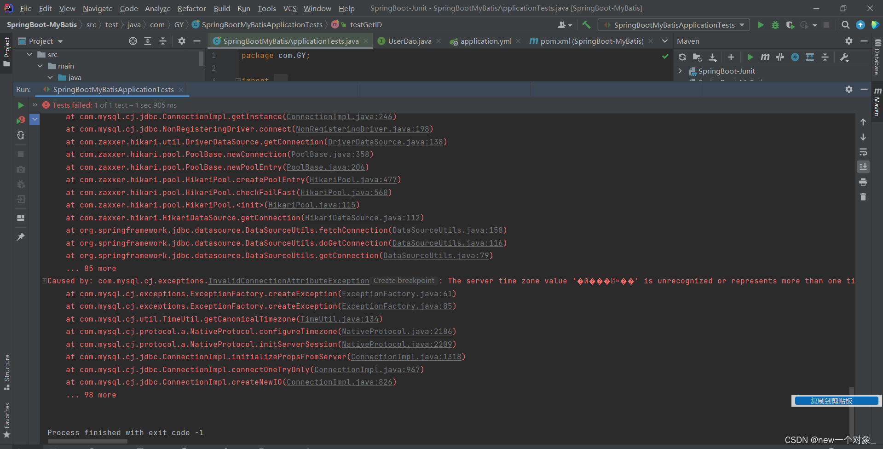
Task: Open the Structure tool window
Action: [7, 372]
